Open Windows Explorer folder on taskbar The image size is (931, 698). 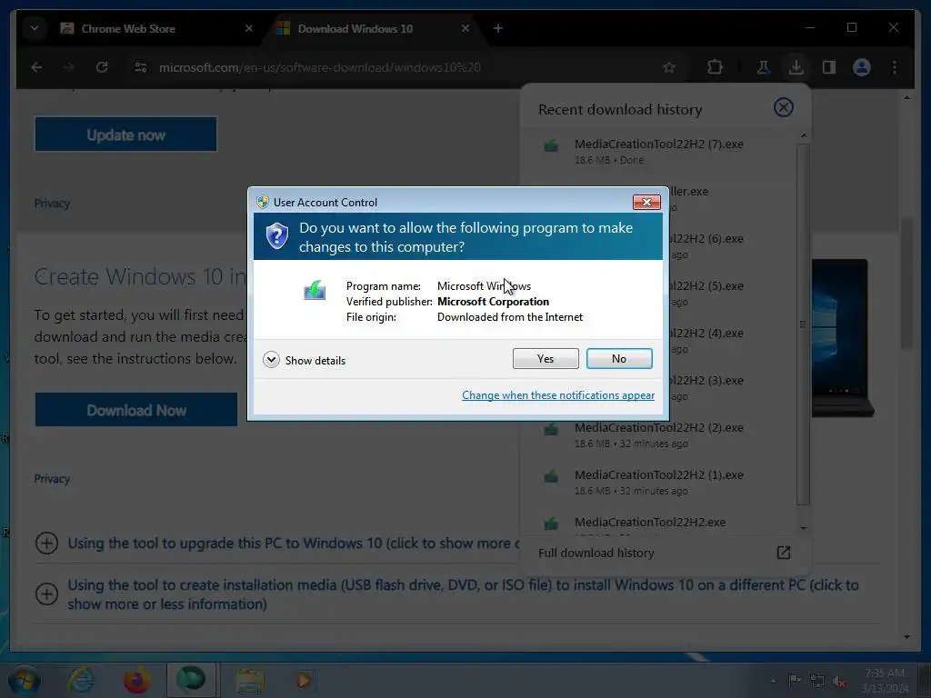point(250,681)
